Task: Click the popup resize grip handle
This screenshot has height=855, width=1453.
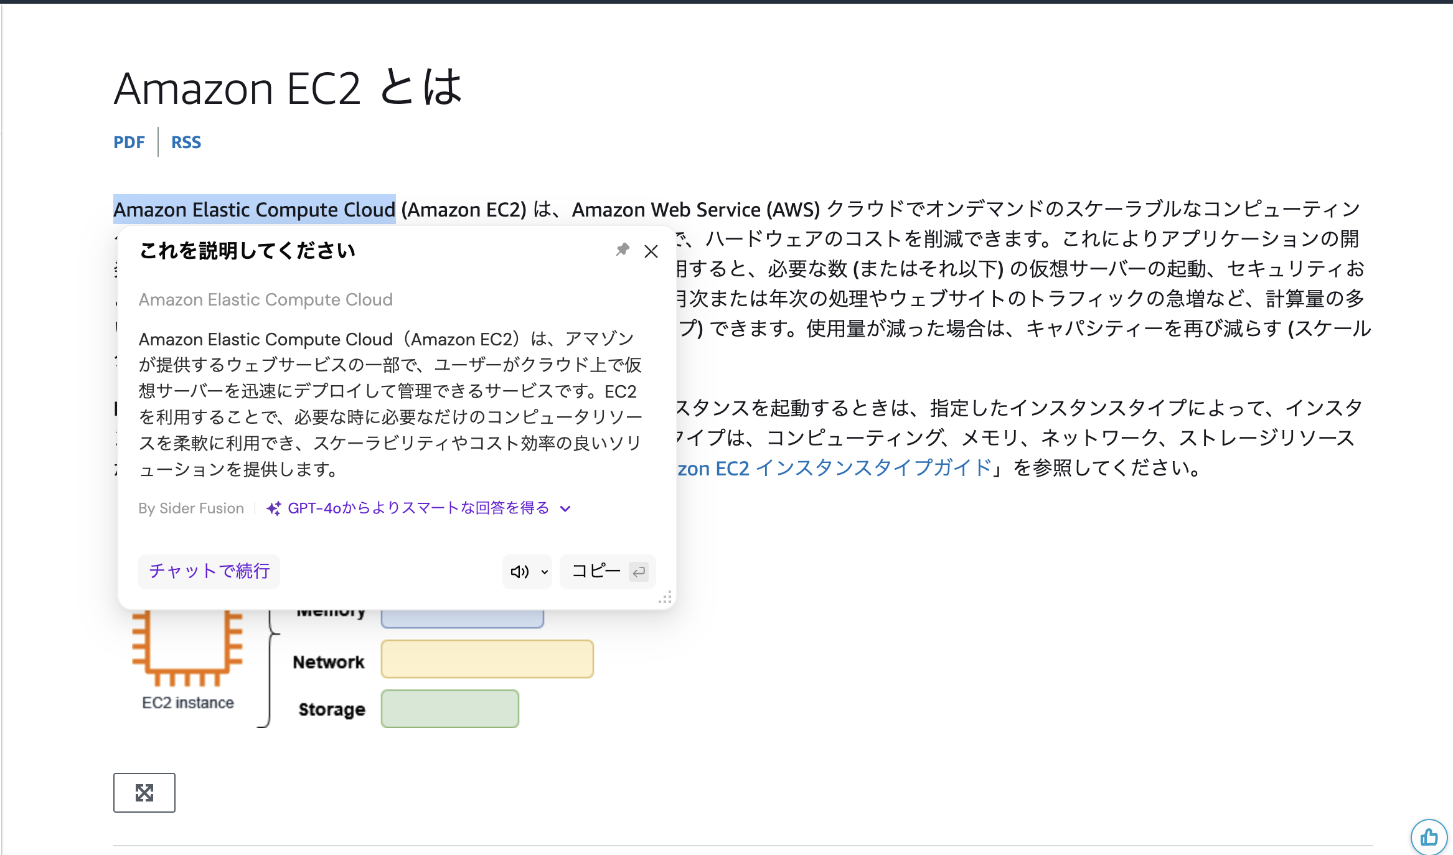Action: point(665,598)
